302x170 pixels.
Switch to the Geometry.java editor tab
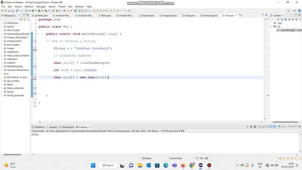coord(209,16)
